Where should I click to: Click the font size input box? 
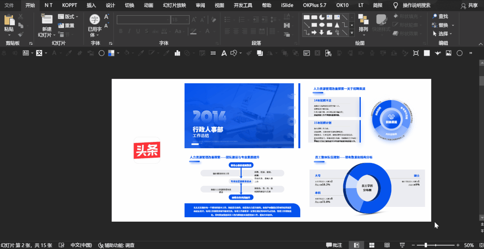click(180, 19)
